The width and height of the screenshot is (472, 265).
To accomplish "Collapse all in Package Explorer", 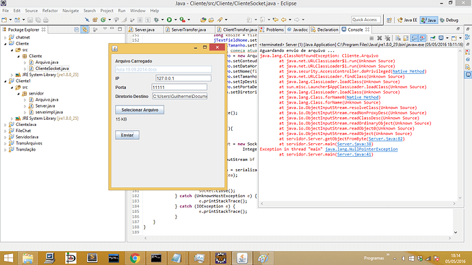I will (77, 29).
